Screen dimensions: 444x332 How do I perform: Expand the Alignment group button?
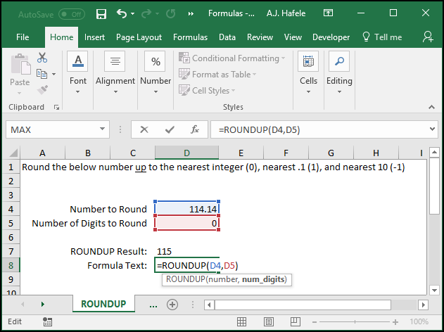pyautogui.click(x=115, y=74)
